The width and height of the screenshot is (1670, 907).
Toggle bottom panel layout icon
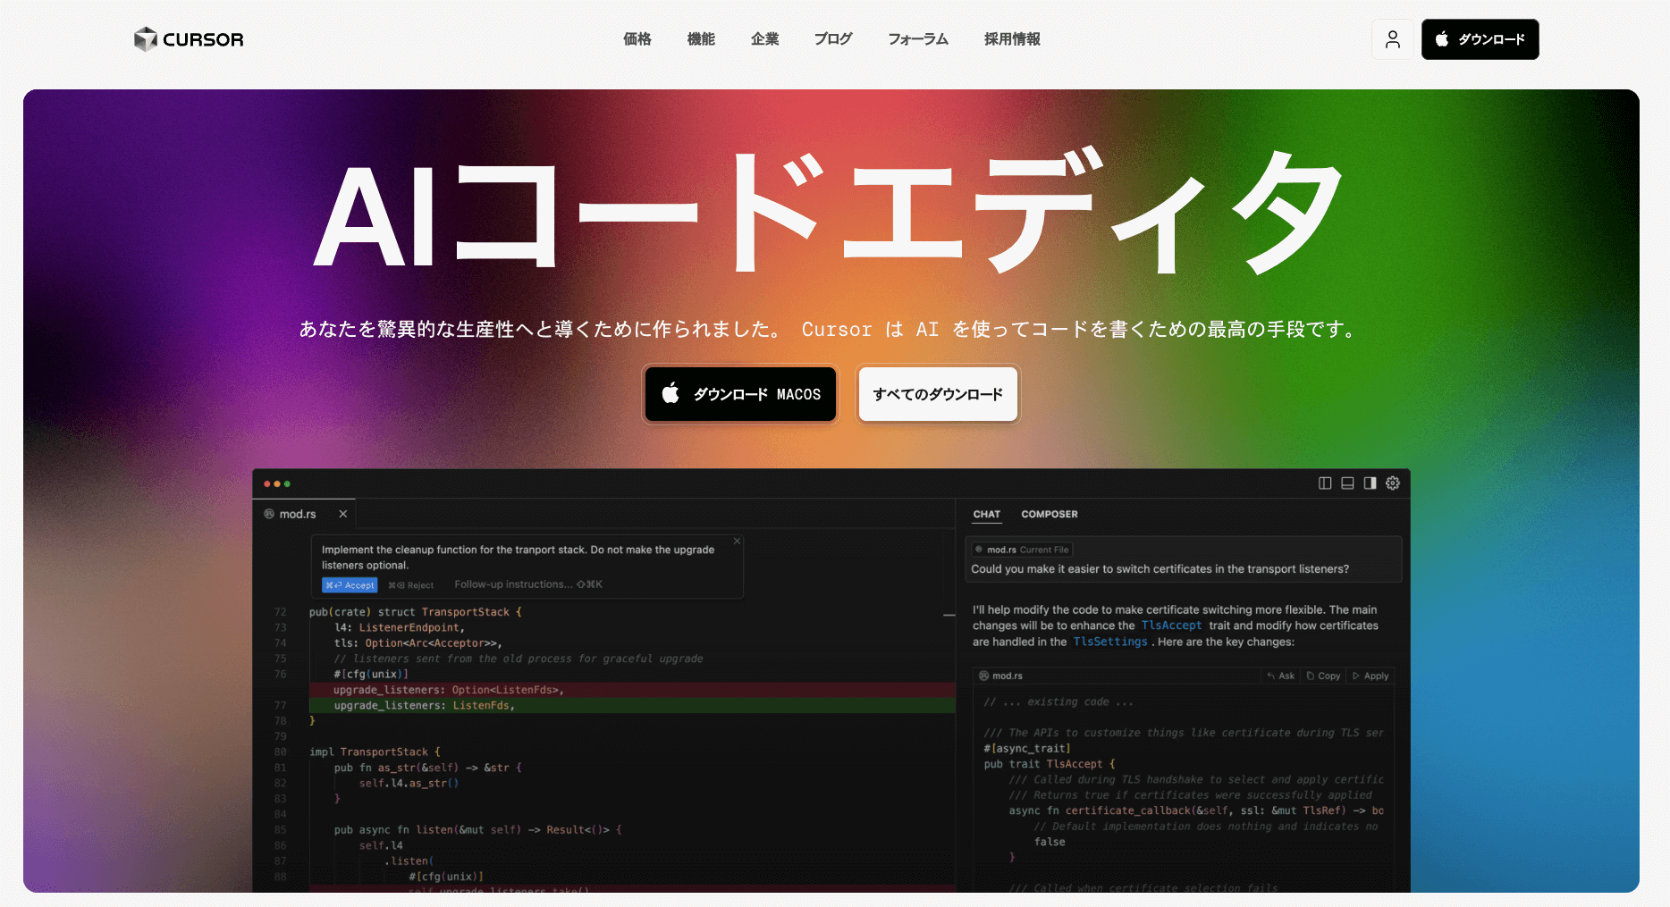tap(1347, 483)
